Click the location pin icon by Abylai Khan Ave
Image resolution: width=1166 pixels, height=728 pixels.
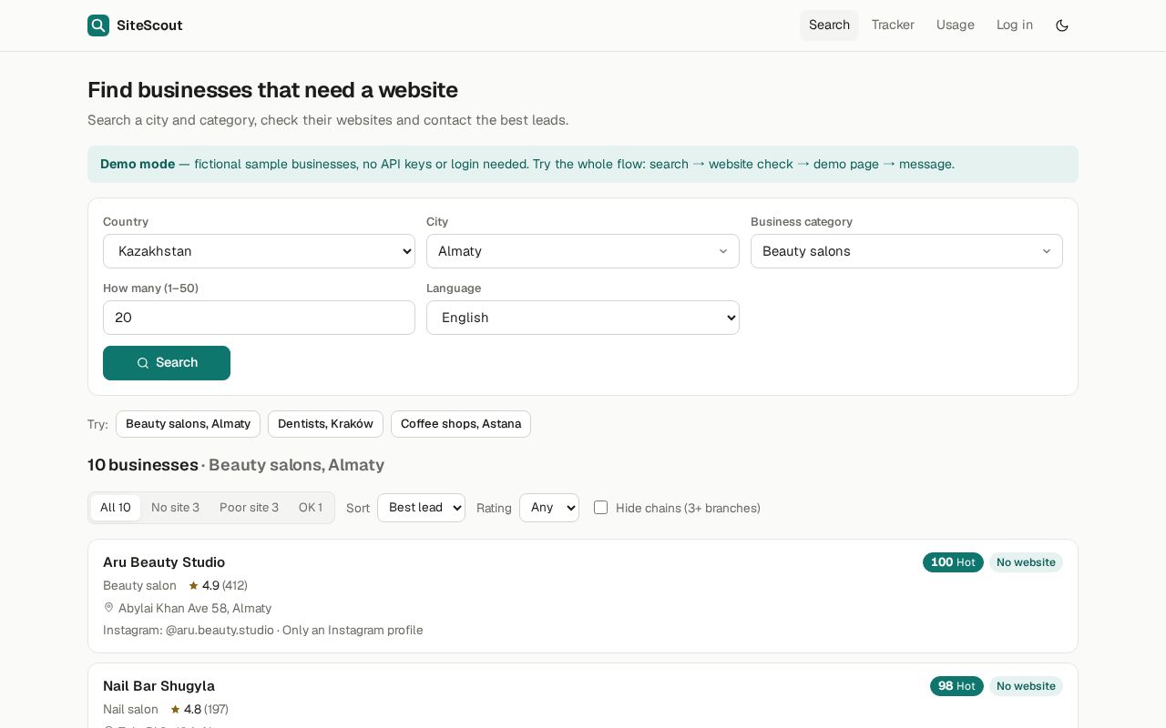pyautogui.click(x=108, y=608)
